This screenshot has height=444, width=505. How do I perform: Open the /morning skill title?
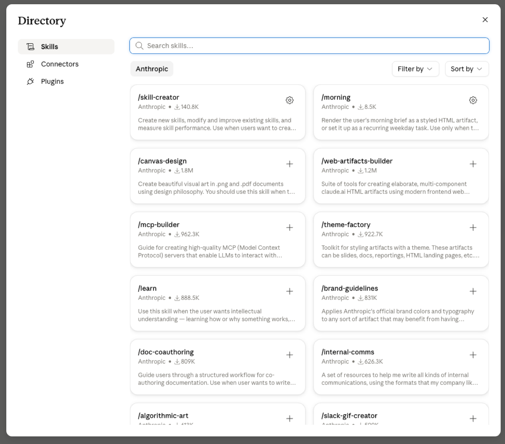336,98
